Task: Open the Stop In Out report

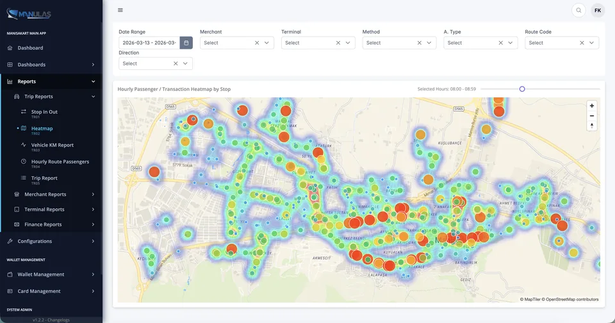Action: pos(51,113)
